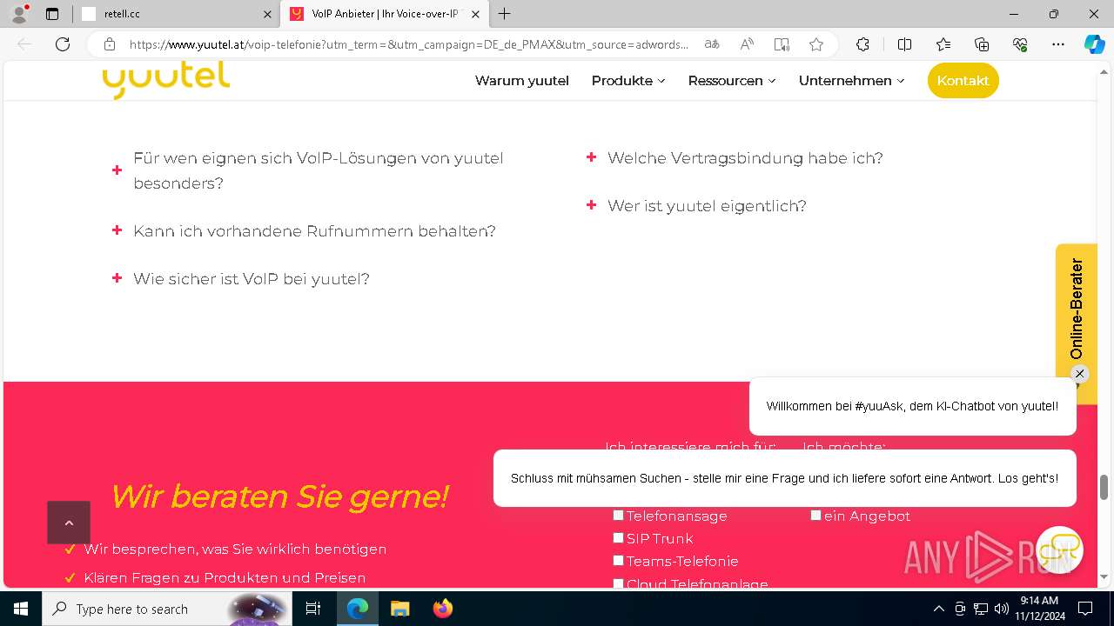Click the scroll-to-top arrow button
Image resolution: width=1114 pixels, height=626 pixels.
click(x=69, y=523)
